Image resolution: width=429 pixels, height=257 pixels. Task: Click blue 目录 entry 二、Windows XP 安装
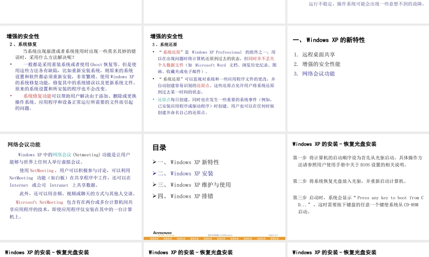183,173
